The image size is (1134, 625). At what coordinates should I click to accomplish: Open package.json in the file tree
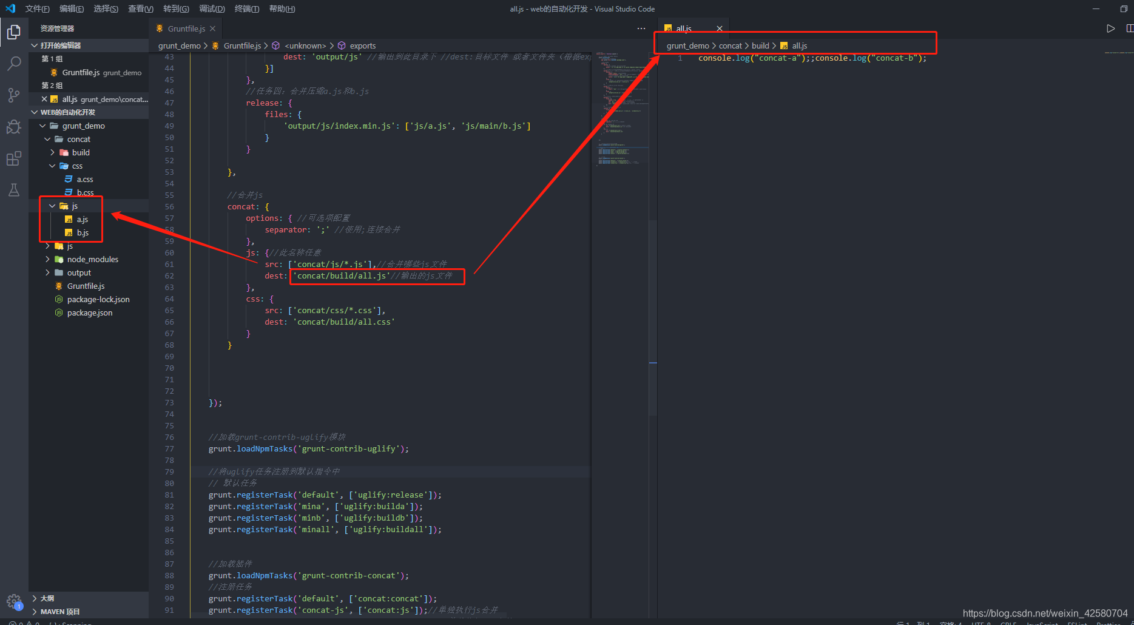click(89, 312)
